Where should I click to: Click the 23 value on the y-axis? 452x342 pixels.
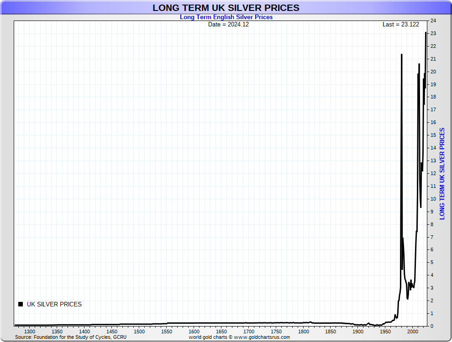pyautogui.click(x=433, y=33)
